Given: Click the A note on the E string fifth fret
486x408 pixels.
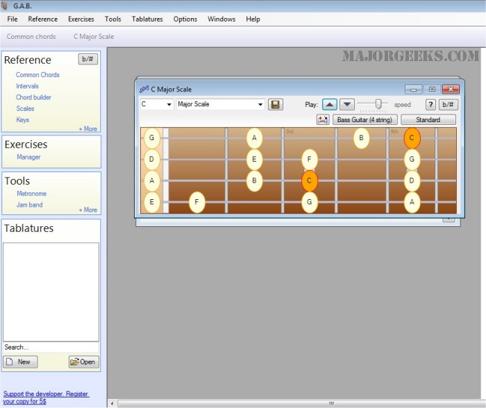Looking at the screenshot, I should [x=412, y=202].
